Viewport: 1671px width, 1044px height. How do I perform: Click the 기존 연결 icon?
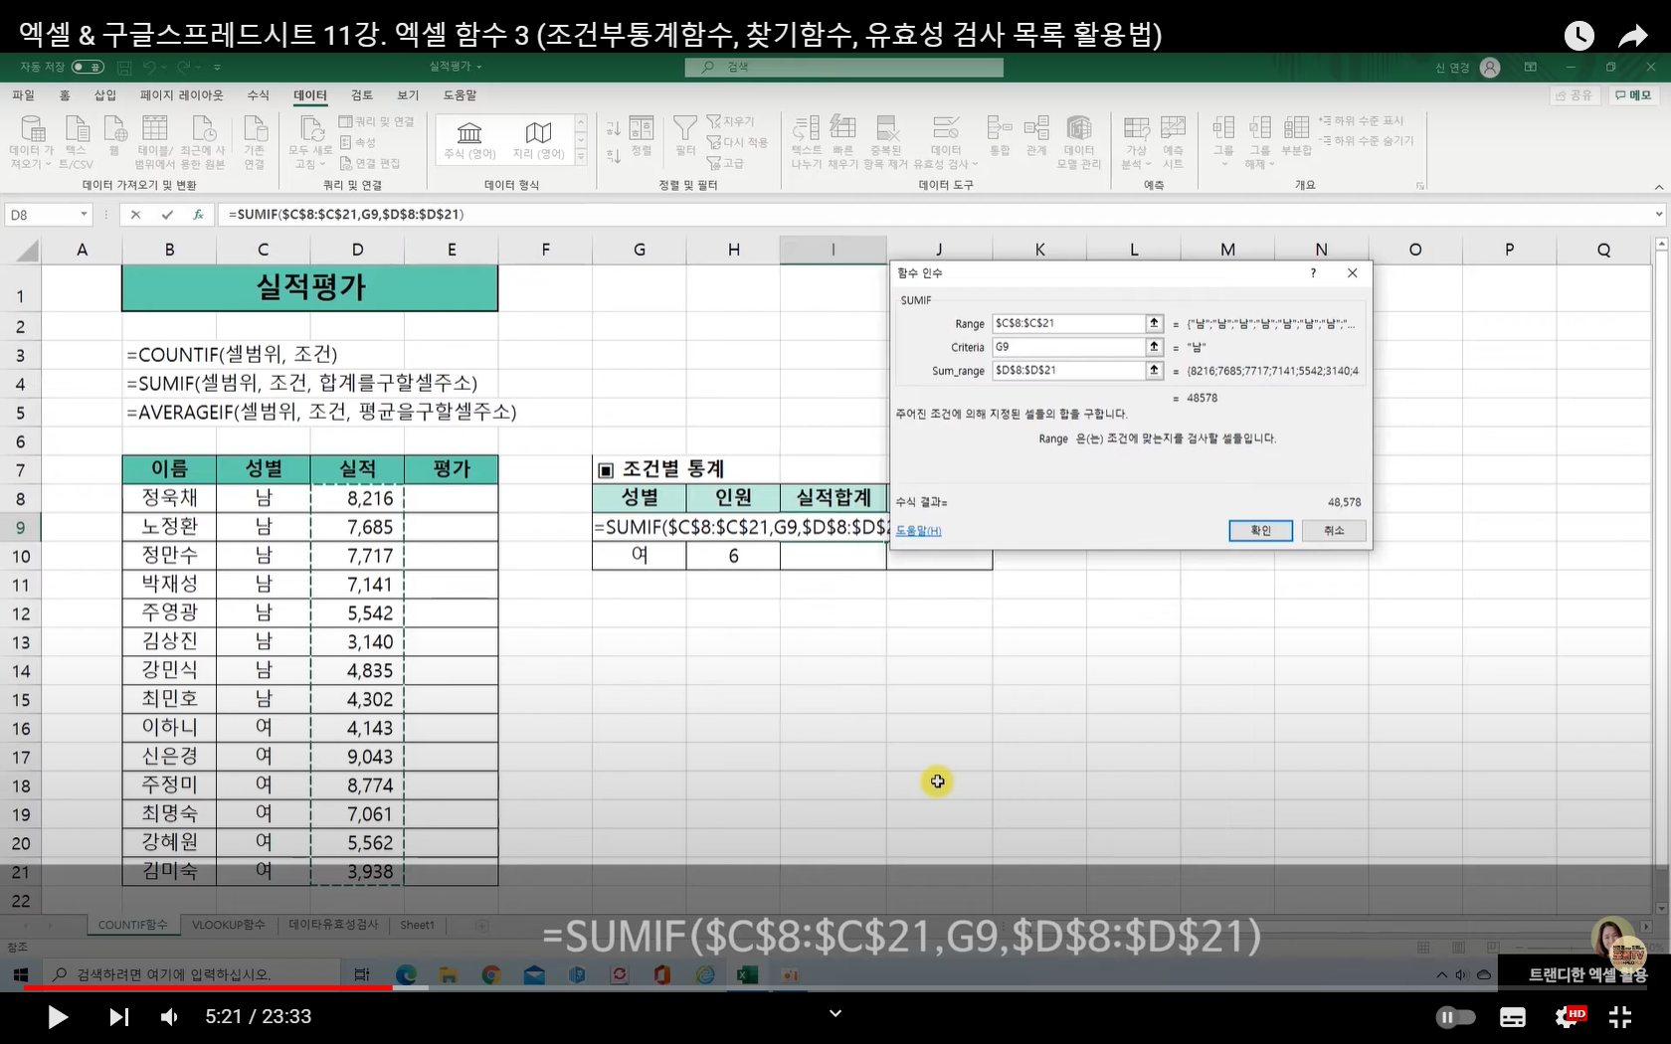click(255, 142)
